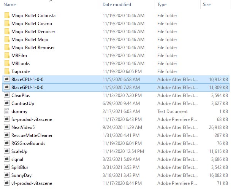Click the signal plugin file icon
The image size is (247, 191).
click(x=7, y=159)
